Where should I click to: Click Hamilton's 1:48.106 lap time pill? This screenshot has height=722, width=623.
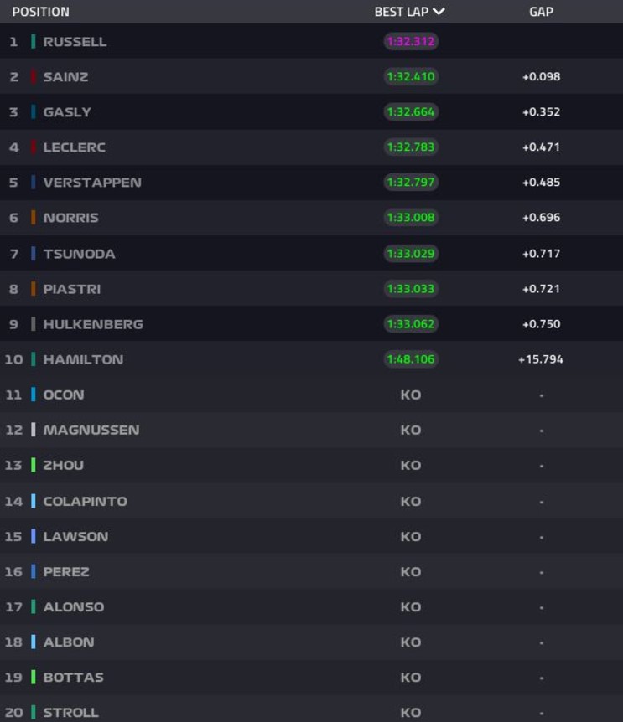tap(411, 359)
